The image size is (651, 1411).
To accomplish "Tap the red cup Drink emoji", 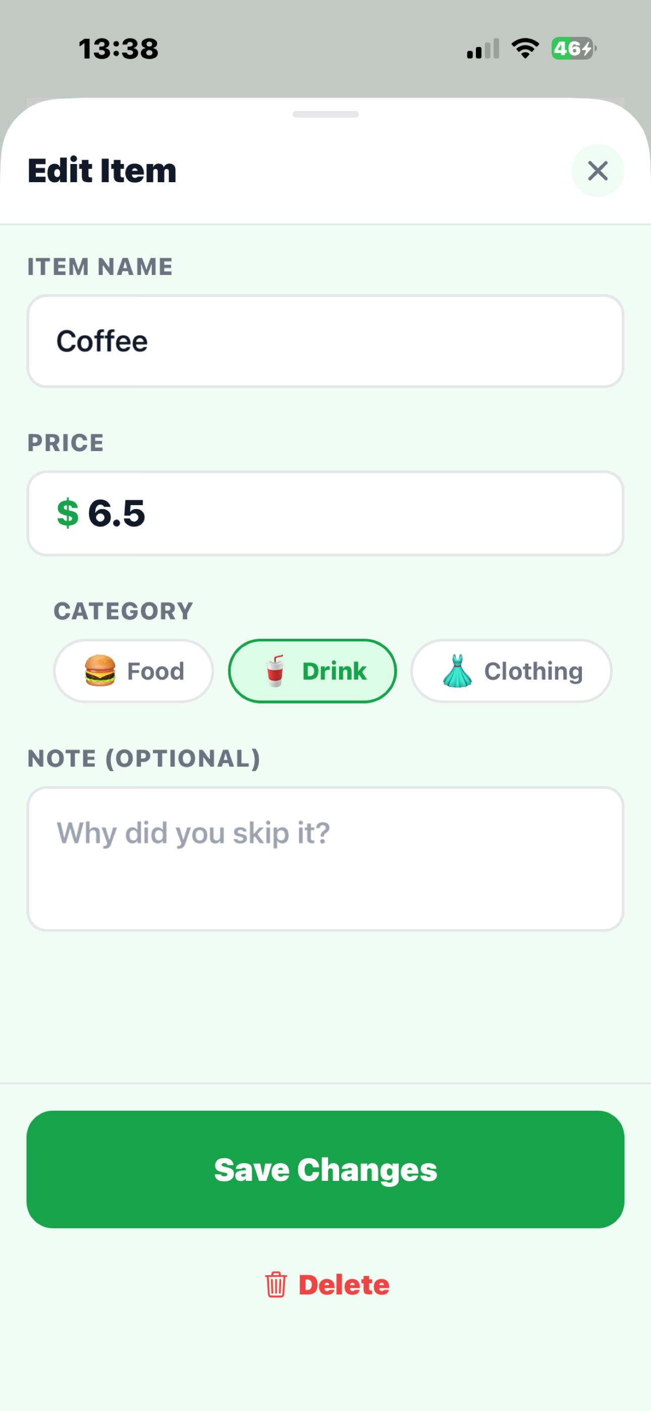I will tap(275, 671).
